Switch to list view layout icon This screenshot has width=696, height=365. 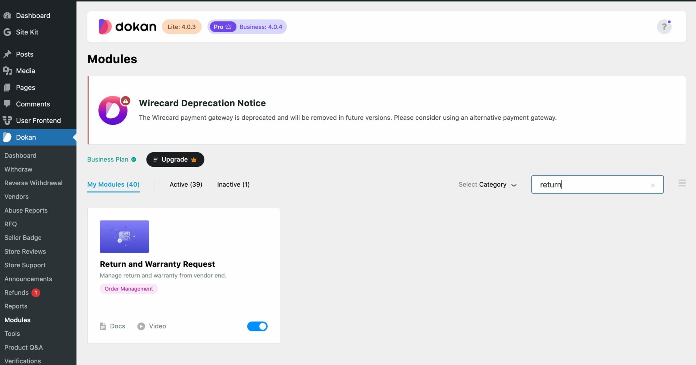click(682, 183)
